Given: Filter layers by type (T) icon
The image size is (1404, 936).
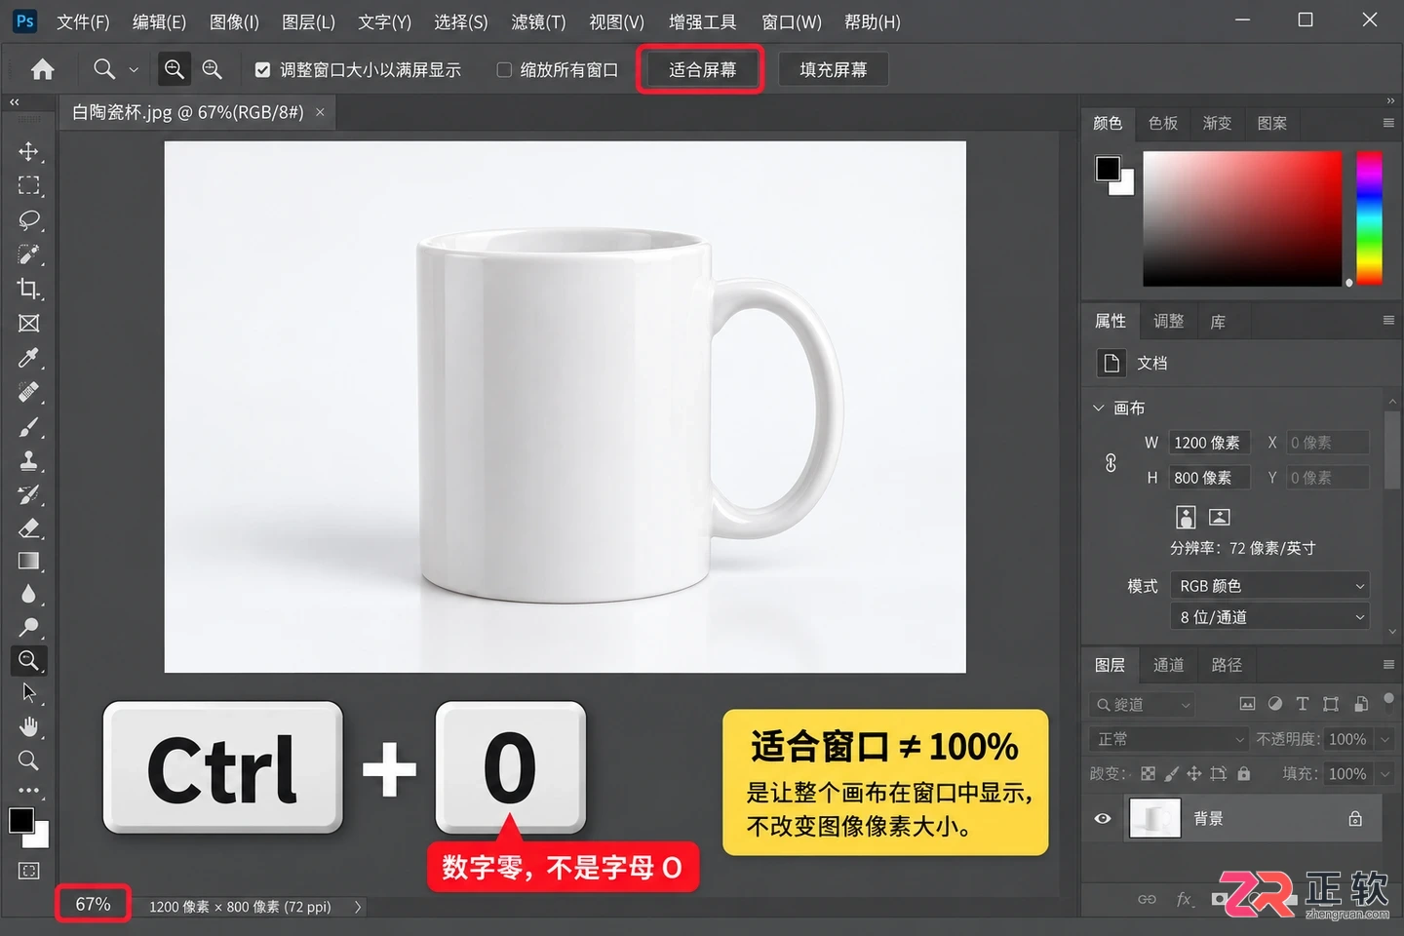Looking at the screenshot, I should click(x=1302, y=704).
